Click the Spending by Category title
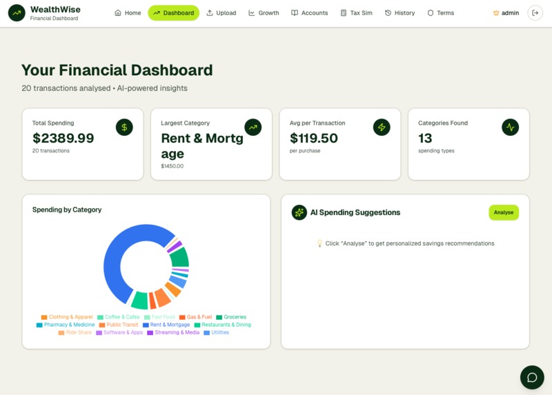Image resolution: width=552 pixels, height=395 pixels. (67, 210)
